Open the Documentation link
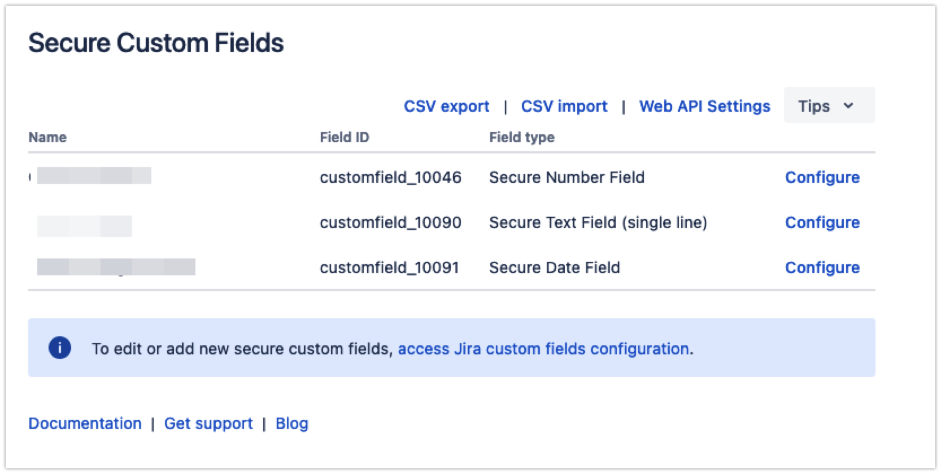This screenshot has height=474, width=941. point(85,423)
